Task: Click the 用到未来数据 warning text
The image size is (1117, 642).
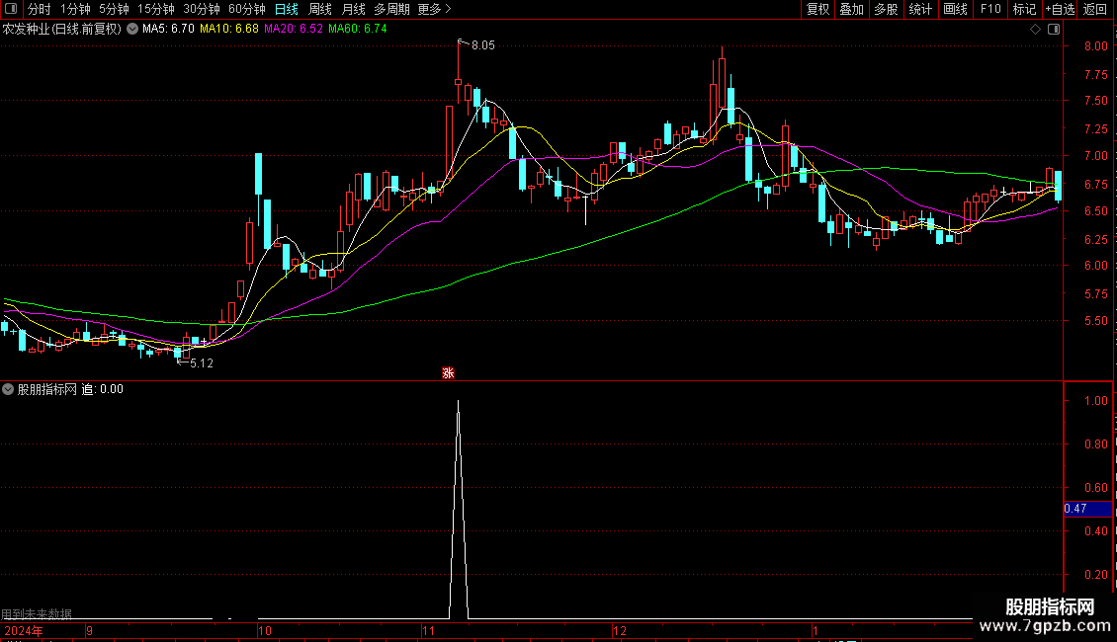Action: (x=37, y=613)
